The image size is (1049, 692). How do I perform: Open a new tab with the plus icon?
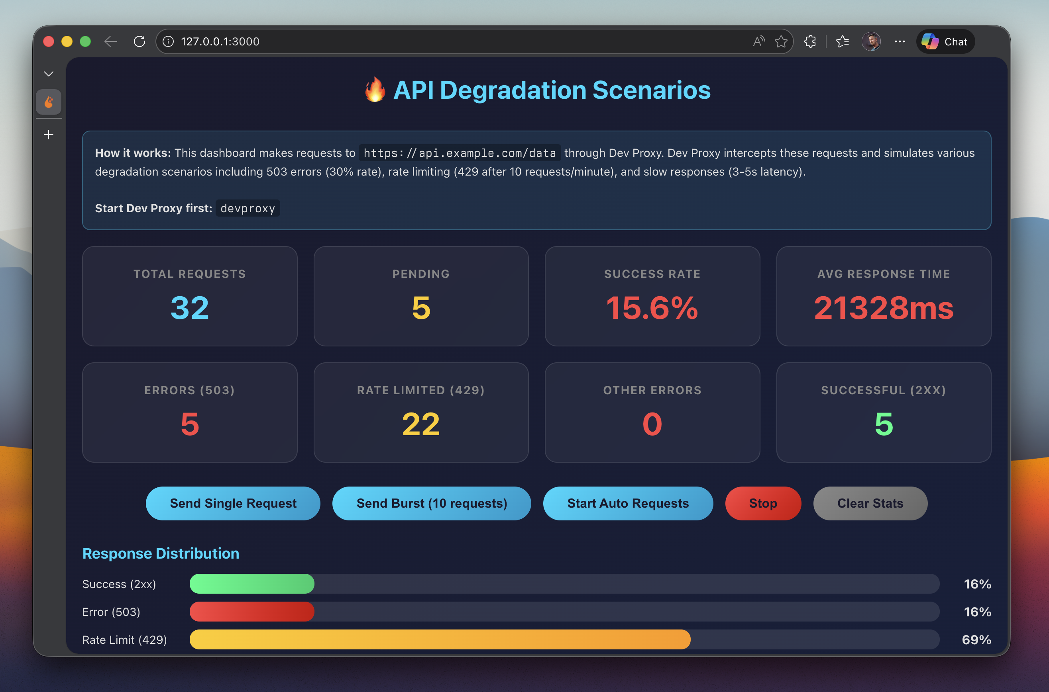[49, 135]
